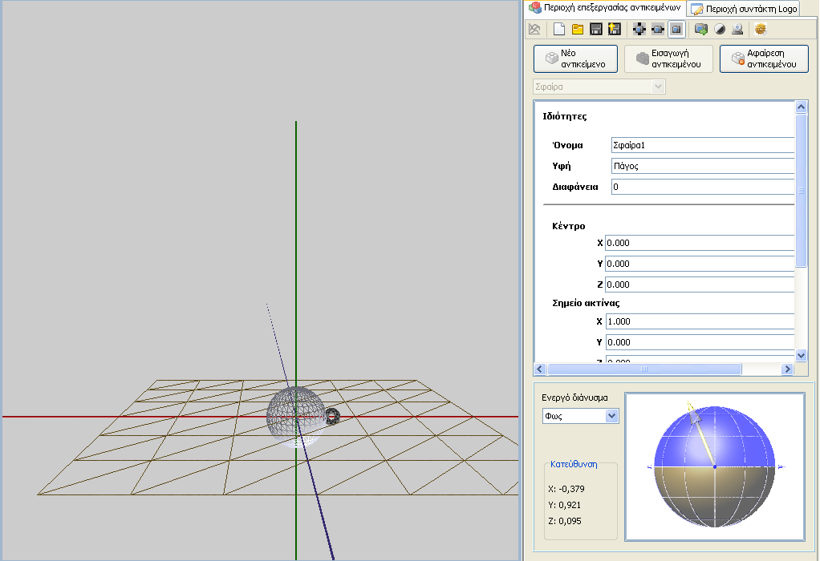Click the Κέντρο X coordinate field
This screenshot has height=561, width=820.
700,243
